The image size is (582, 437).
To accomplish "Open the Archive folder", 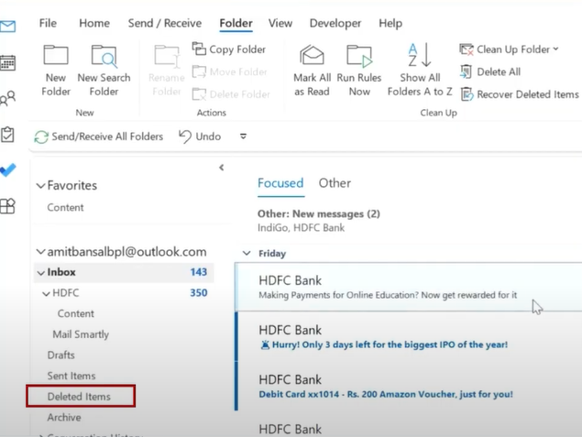I will click(x=64, y=418).
